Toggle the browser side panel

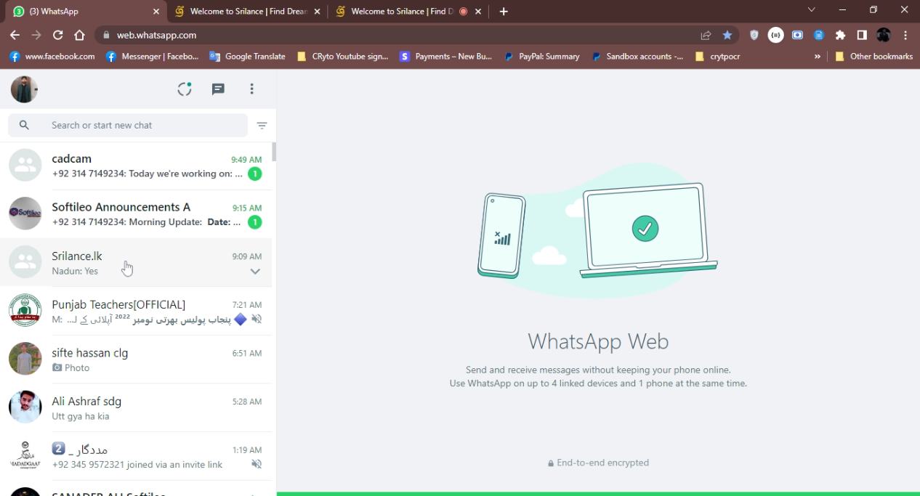[x=862, y=35]
